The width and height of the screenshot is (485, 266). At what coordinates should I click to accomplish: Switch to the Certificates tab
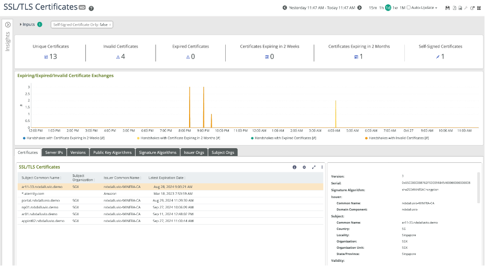[x=28, y=152]
